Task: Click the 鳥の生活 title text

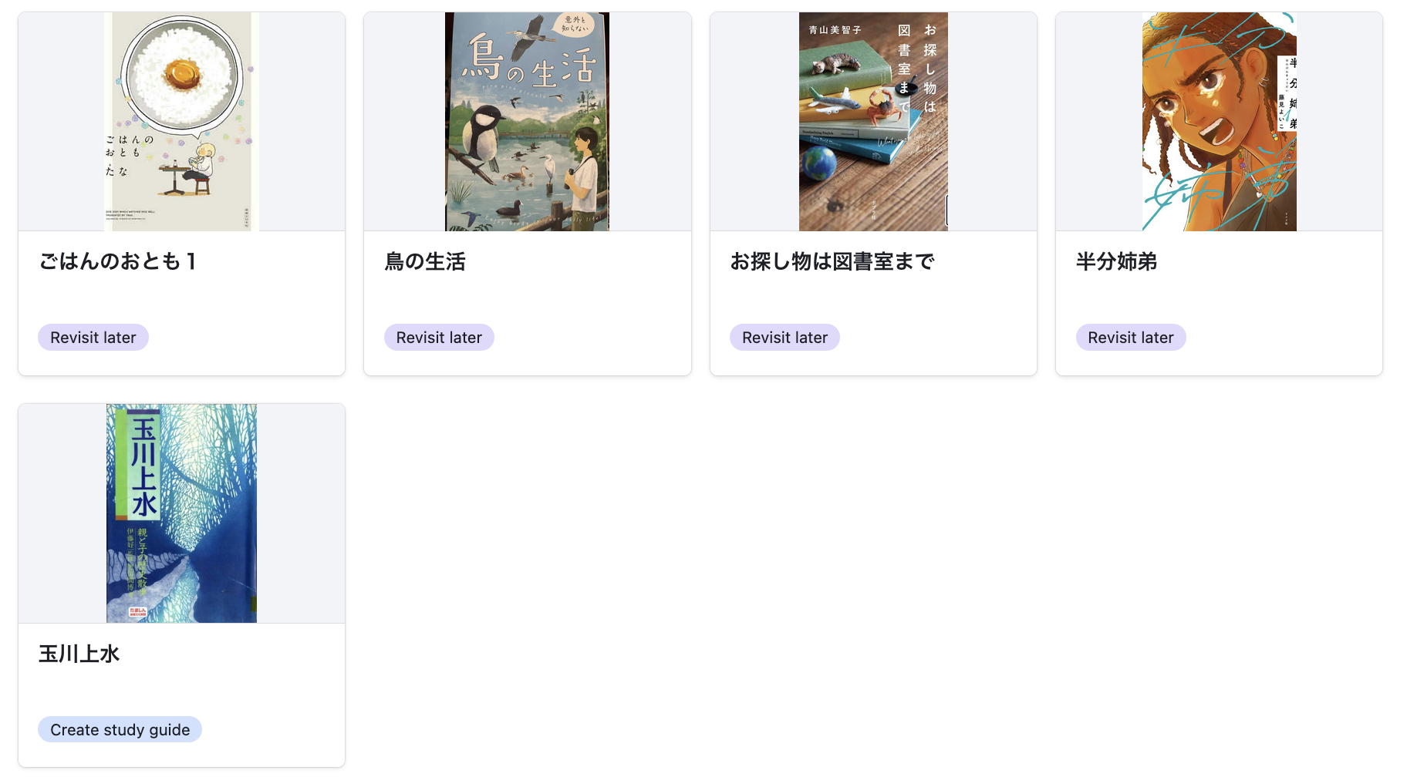Action: 425,262
